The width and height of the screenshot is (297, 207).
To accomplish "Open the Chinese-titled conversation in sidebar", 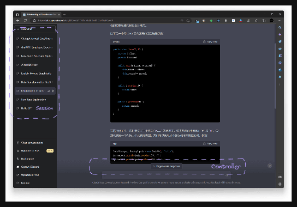I will pyautogui.click(x=35, y=65).
